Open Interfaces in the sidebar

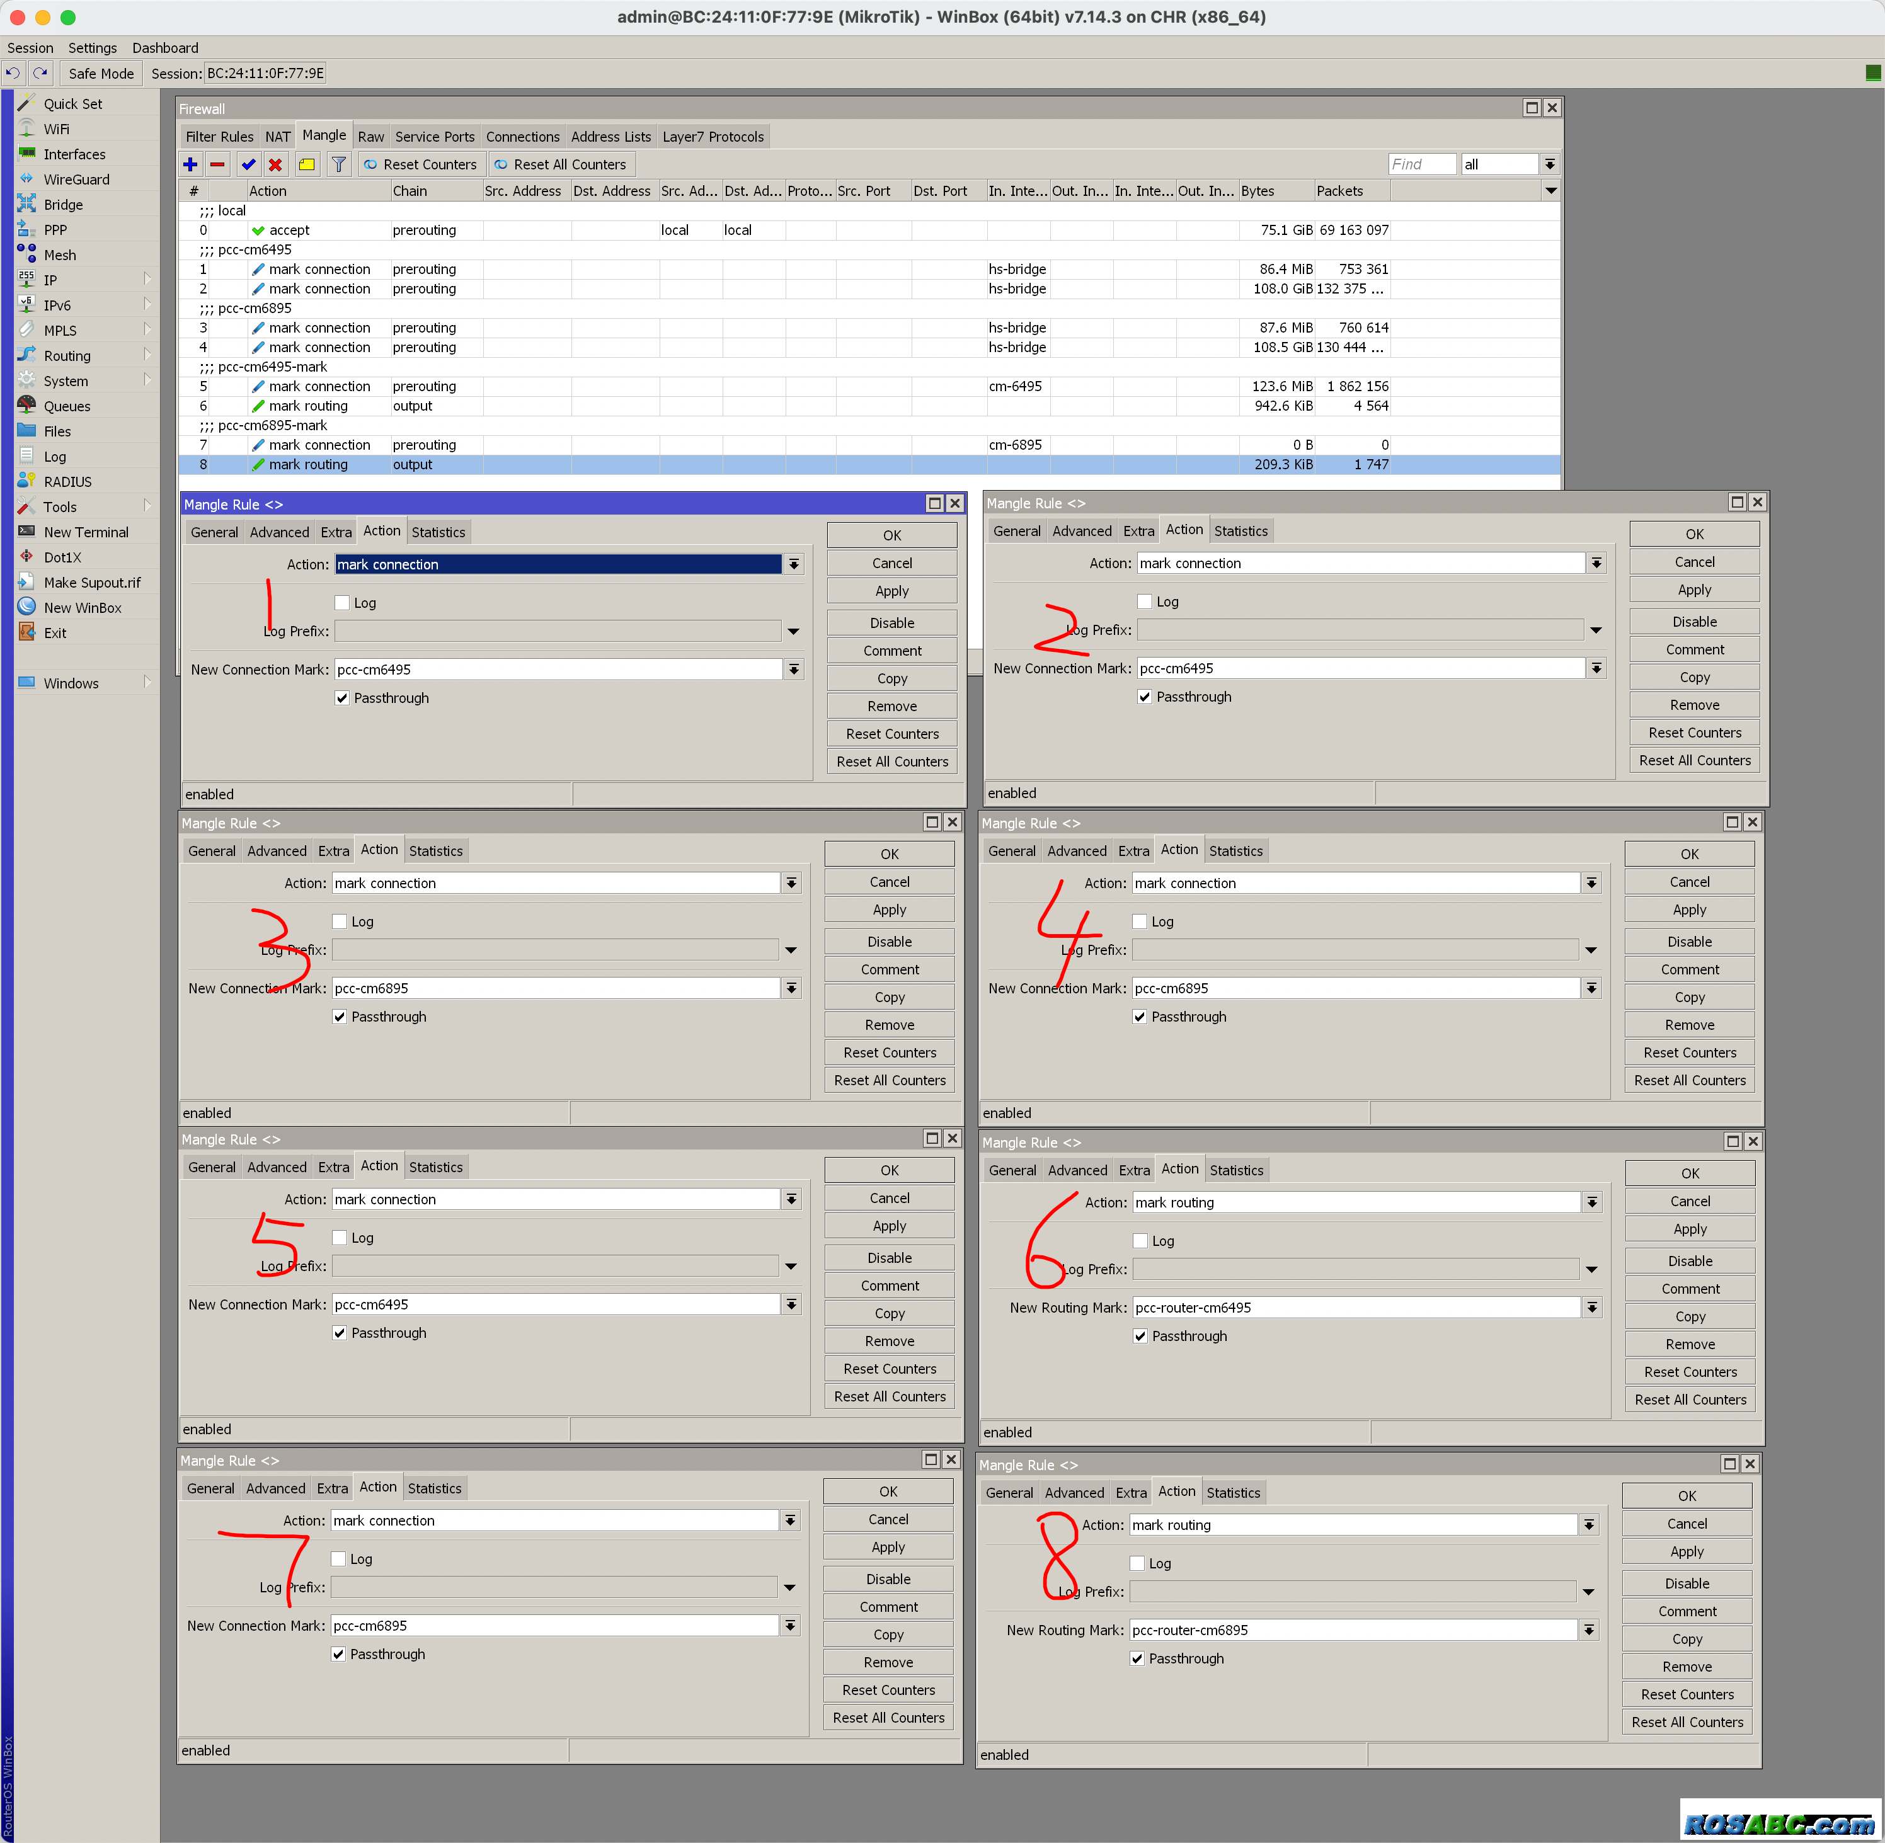[x=74, y=154]
